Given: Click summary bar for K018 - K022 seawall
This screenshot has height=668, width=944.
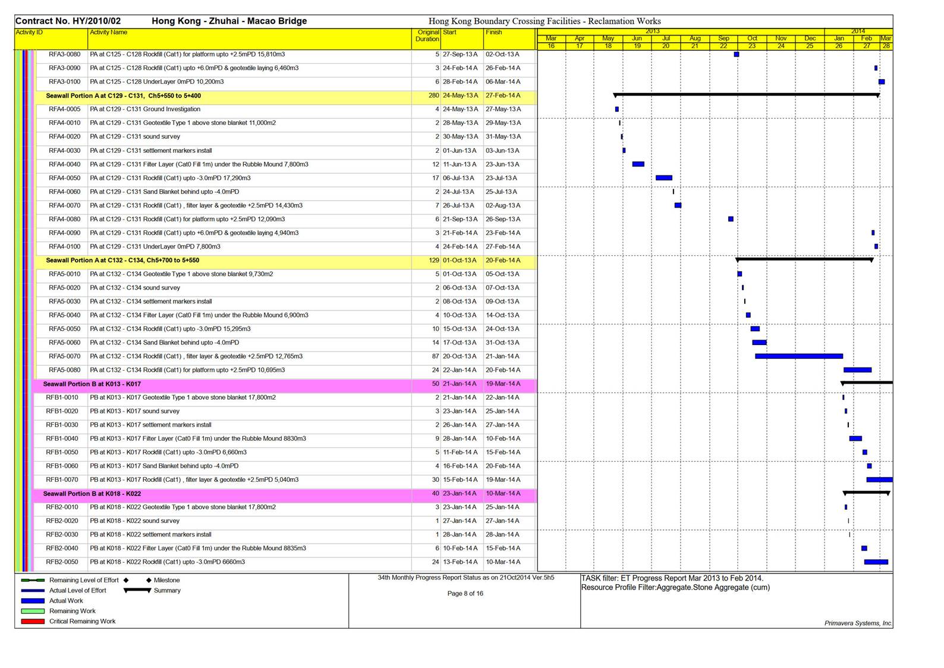Looking at the screenshot, I should 867,493.
